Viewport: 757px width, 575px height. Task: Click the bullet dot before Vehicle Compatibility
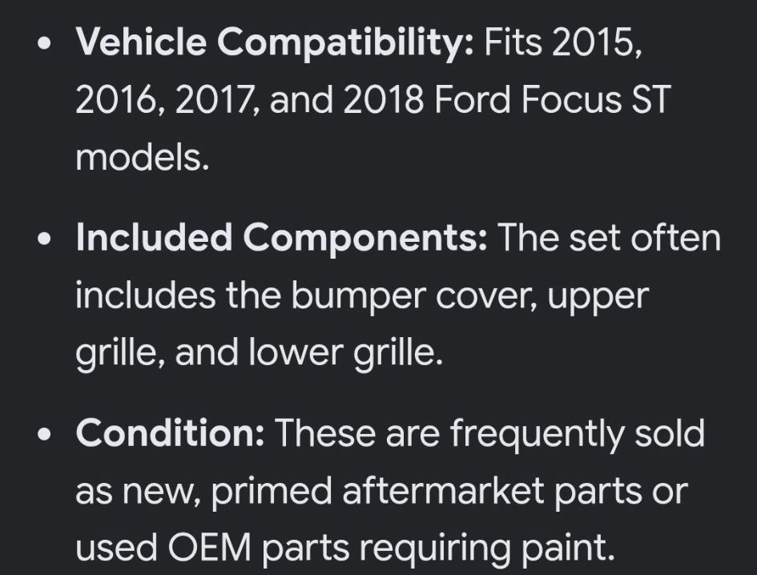tap(44, 44)
